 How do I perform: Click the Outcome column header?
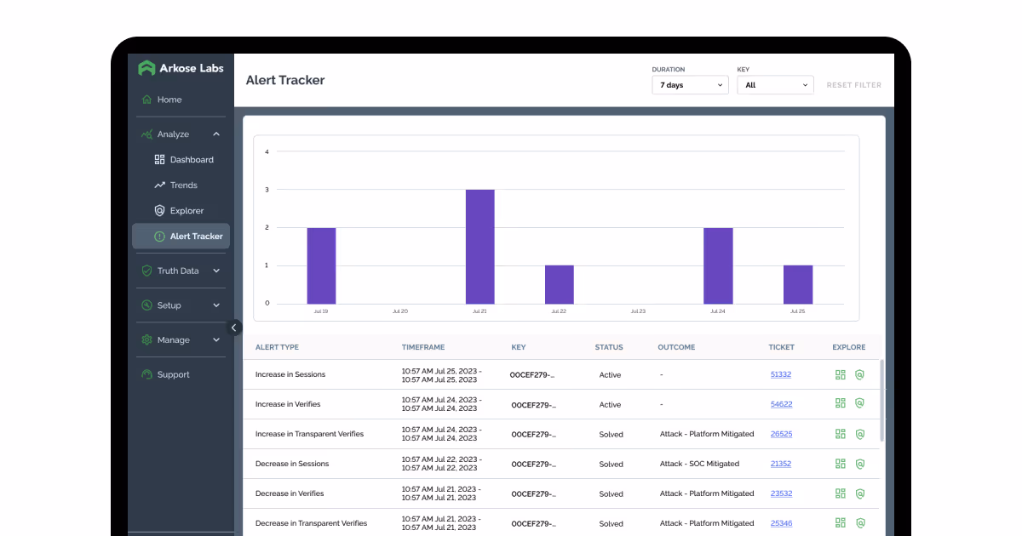click(x=676, y=347)
